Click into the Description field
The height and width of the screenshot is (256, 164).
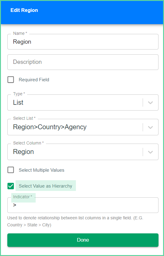tap(83, 62)
